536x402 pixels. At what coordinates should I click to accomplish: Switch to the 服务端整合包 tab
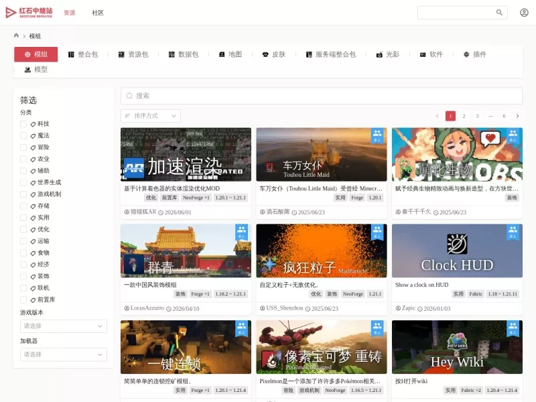(331, 54)
